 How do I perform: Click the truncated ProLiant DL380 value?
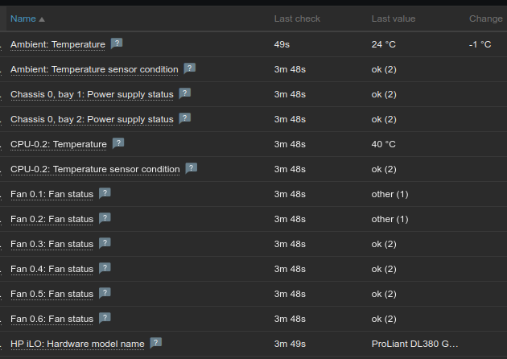pyautogui.click(x=414, y=344)
